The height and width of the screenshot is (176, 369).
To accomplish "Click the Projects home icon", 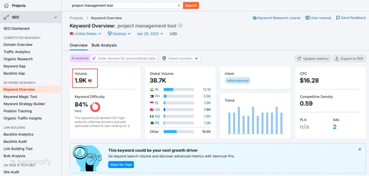I will tap(6, 5).
